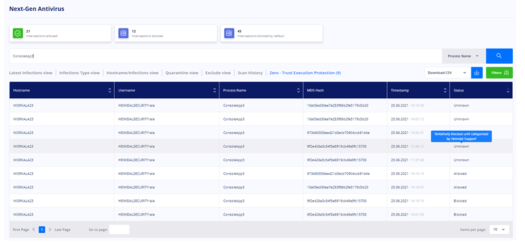Click MD5 hash 973d60555... in 14:02:01 row
The height and width of the screenshot is (248, 525).
[x=338, y=133]
